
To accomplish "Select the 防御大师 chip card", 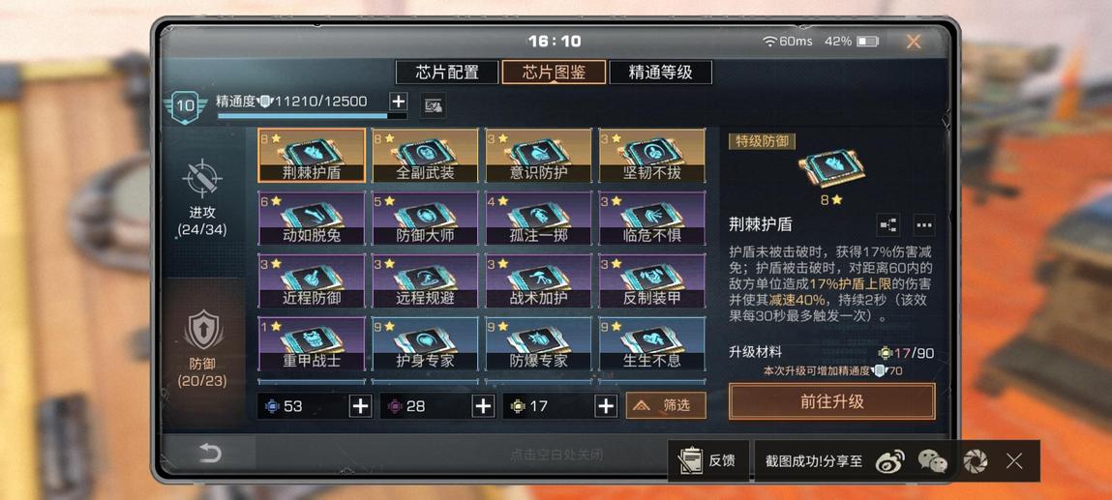I will coord(425,219).
